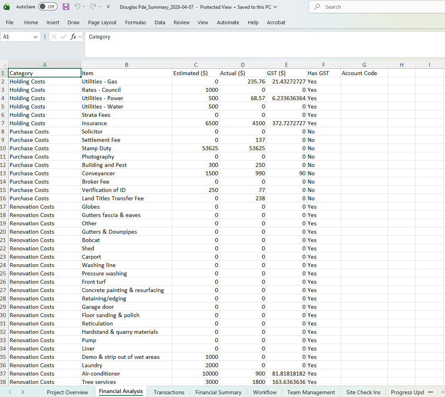Open the Page Layout tab
445x397 pixels.
pos(102,22)
